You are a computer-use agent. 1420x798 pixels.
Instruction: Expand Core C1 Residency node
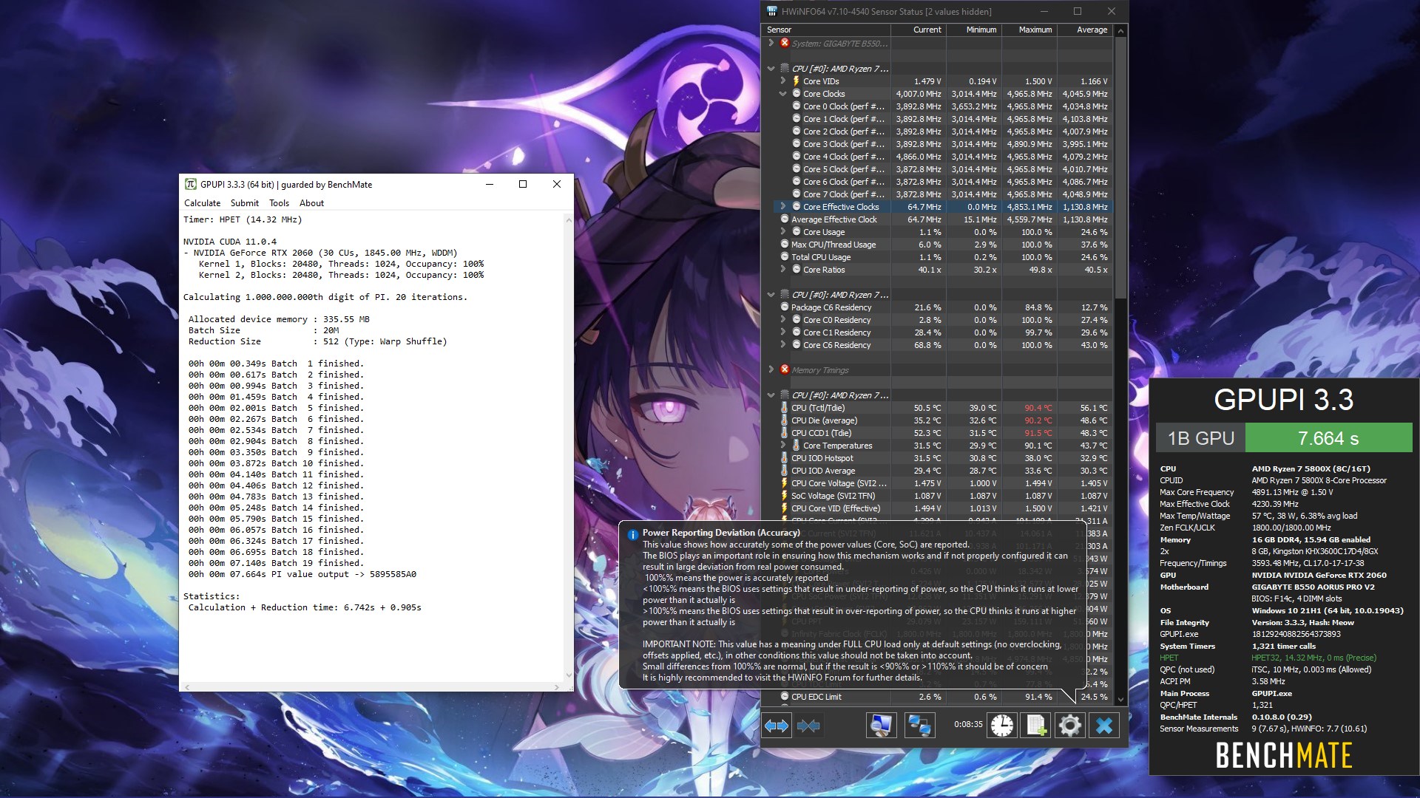coord(783,332)
